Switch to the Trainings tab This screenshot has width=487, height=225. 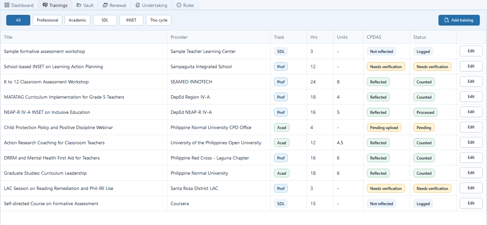[55, 5]
